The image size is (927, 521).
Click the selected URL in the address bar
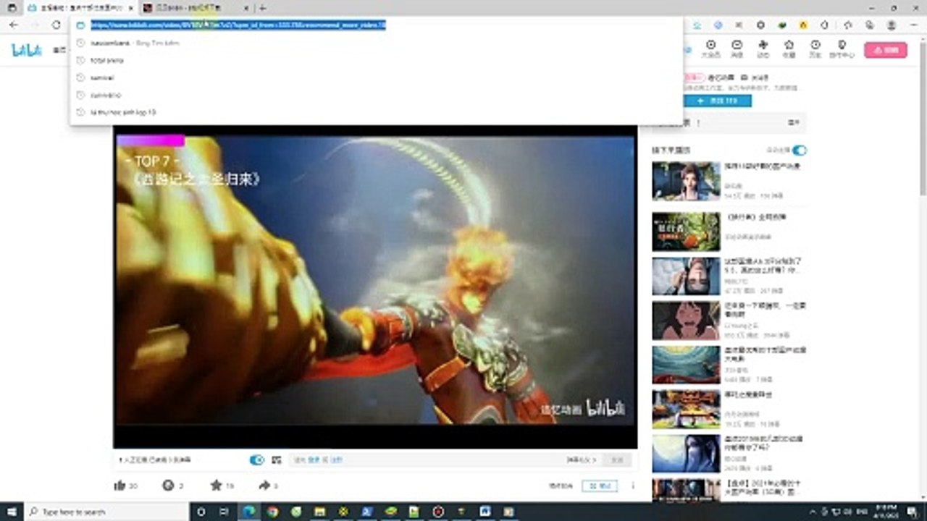[x=238, y=25]
